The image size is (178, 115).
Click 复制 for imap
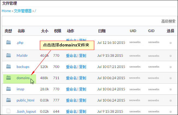[82, 89]
